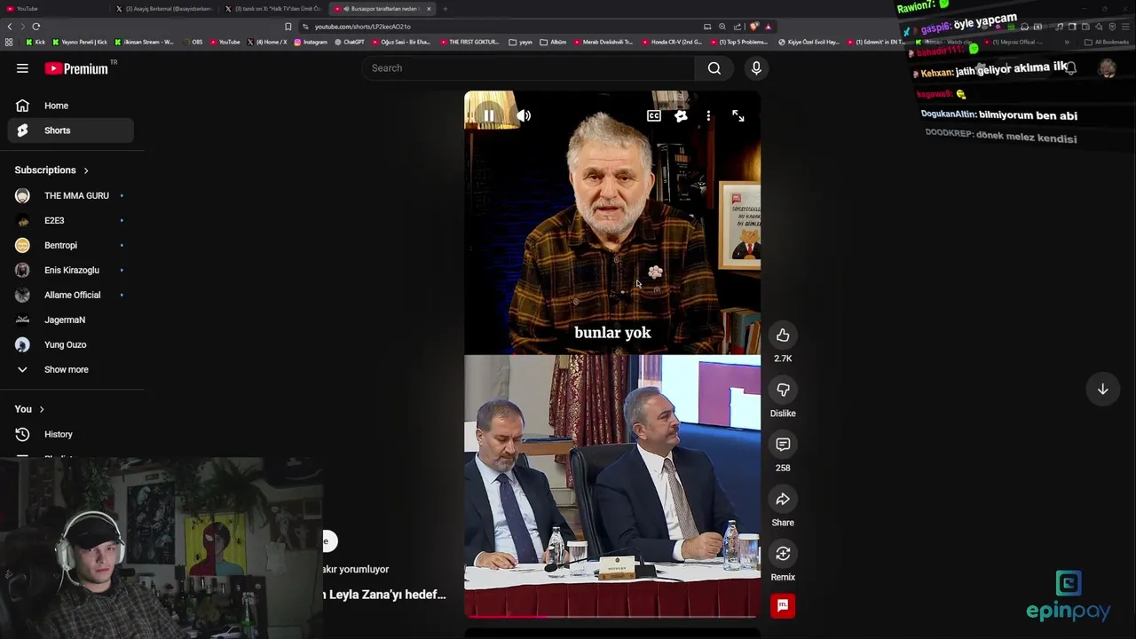Select Shorts in the sidebar
This screenshot has height=639, width=1136.
(71, 130)
